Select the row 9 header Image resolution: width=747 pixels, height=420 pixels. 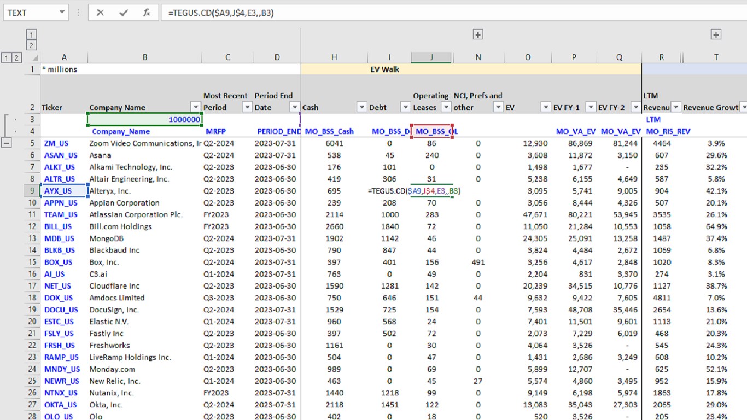(32, 191)
